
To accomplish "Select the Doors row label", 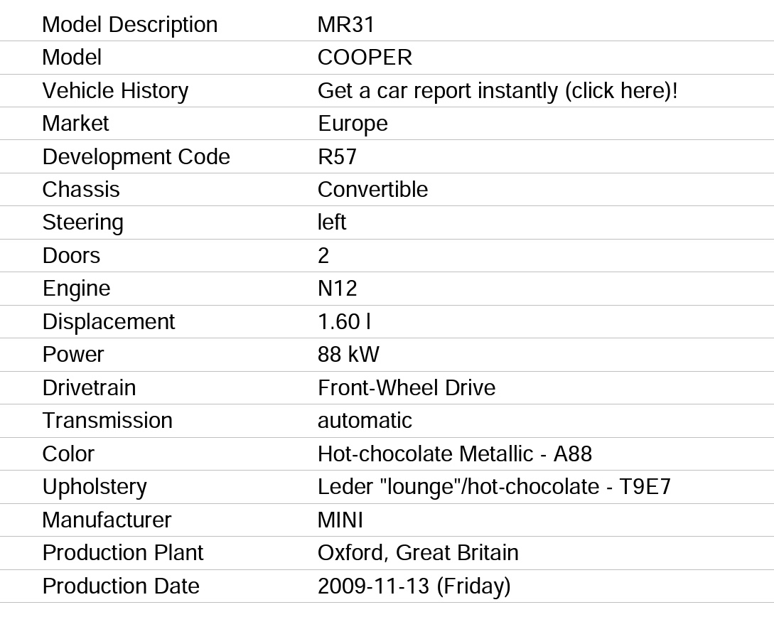I will coord(72,256).
